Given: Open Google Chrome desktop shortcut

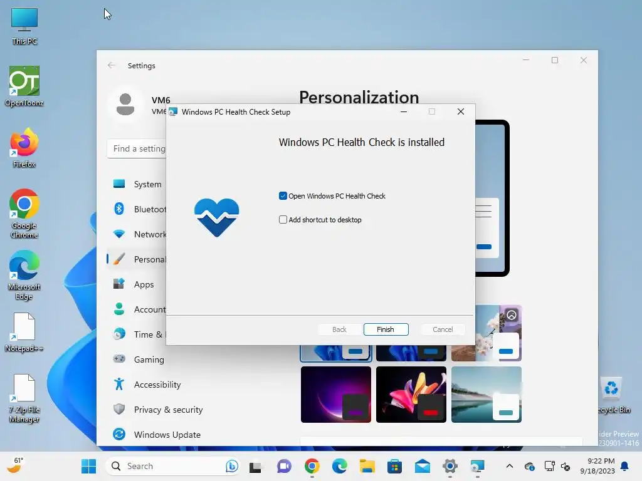Looking at the screenshot, I should click(24, 214).
